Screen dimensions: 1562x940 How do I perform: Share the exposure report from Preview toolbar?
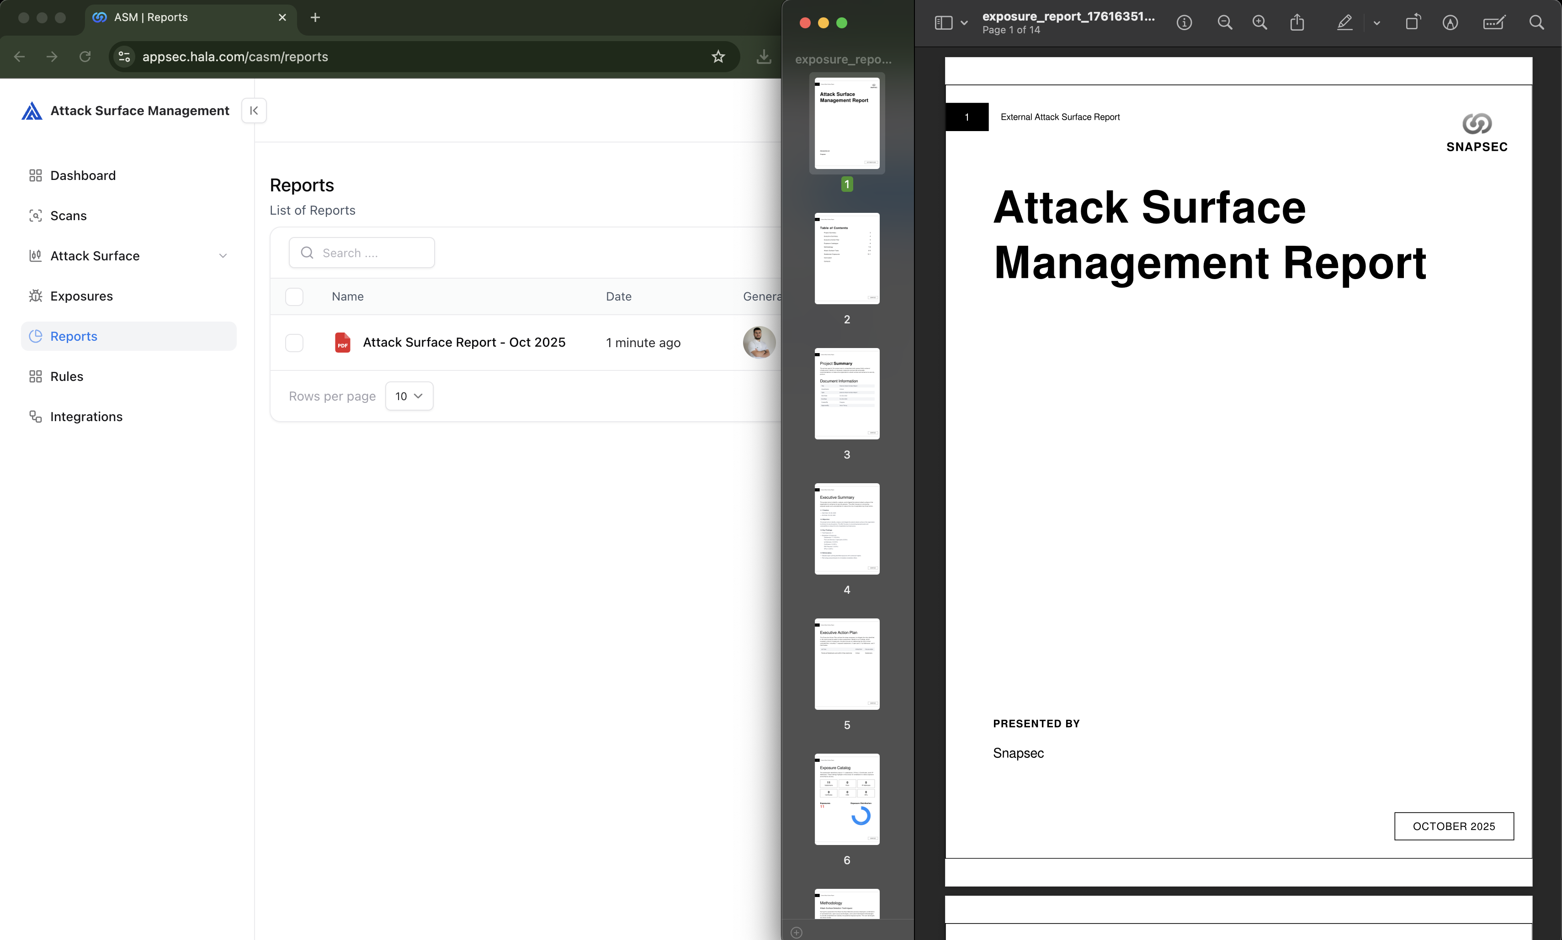tap(1296, 23)
